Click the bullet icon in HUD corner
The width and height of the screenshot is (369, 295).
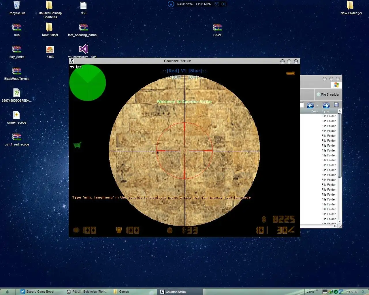(x=291, y=73)
